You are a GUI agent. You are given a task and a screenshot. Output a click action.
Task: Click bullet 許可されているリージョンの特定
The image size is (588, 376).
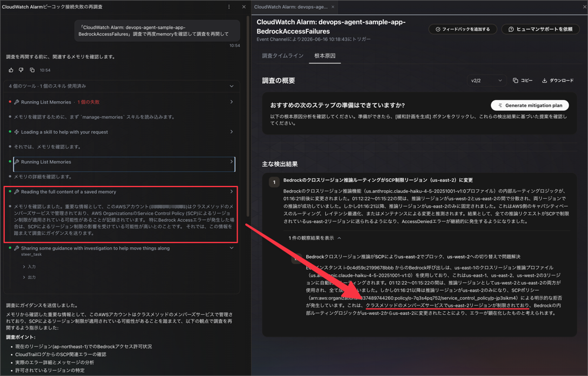(x=50, y=370)
